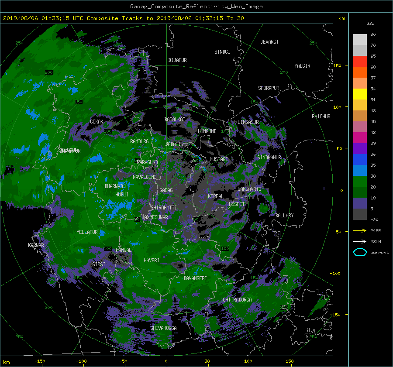The image size is (393, 367).
Task: Click the NARAGUND city label
Action: [x=148, y=162]
